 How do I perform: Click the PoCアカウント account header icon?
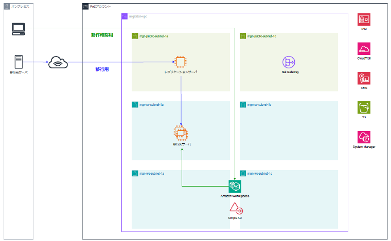(85, 6)
